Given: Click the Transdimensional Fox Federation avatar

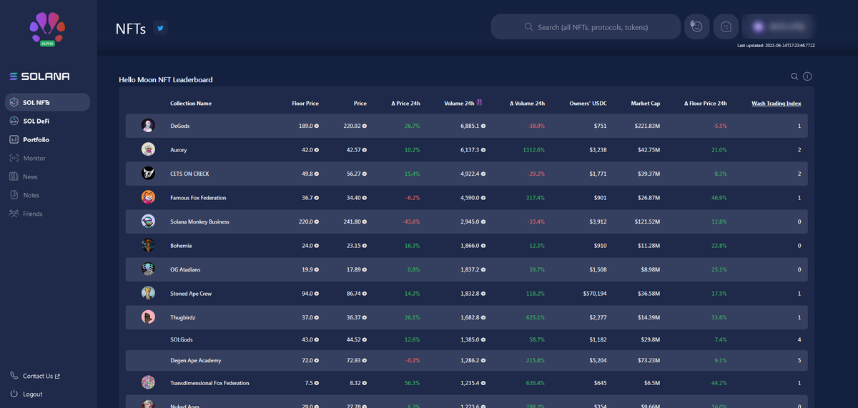Looking at the screenshot, I should pos(148,383).
